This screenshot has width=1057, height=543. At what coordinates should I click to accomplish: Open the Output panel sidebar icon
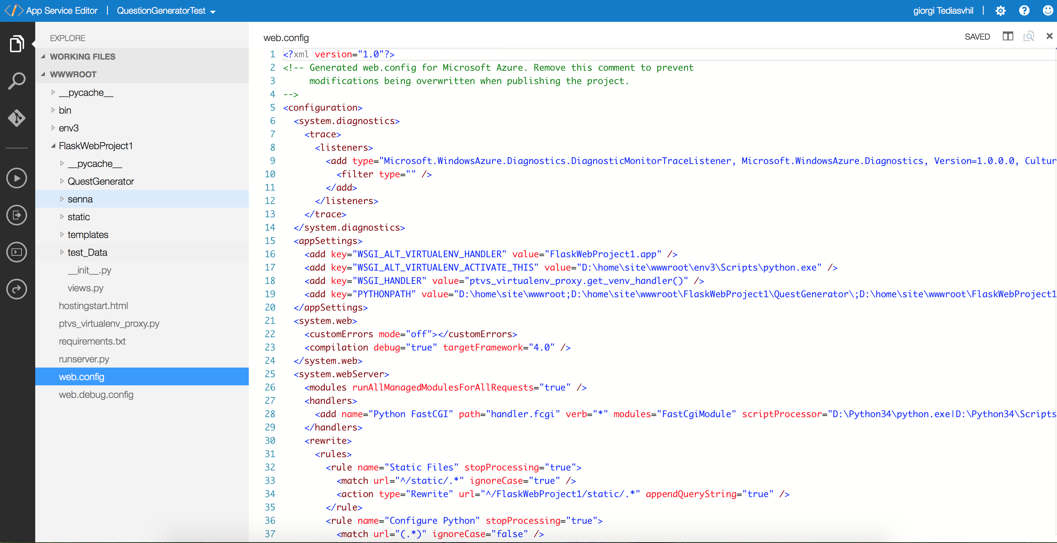point(17,215)
